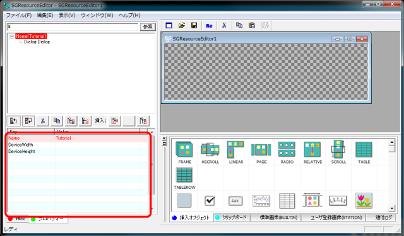Select the DeviceWidth property row
Screen dimensions: 404x236
[x=77, y=145]
